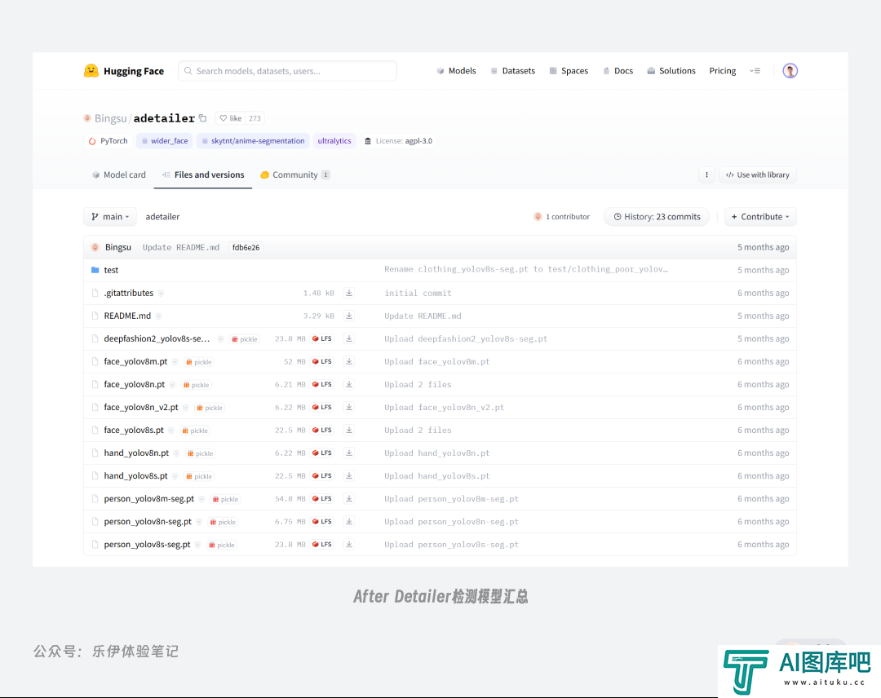Download face_yolov8s.pt file
The width and height of the screenshot is (881, 698).
click(x=349, y=431)
